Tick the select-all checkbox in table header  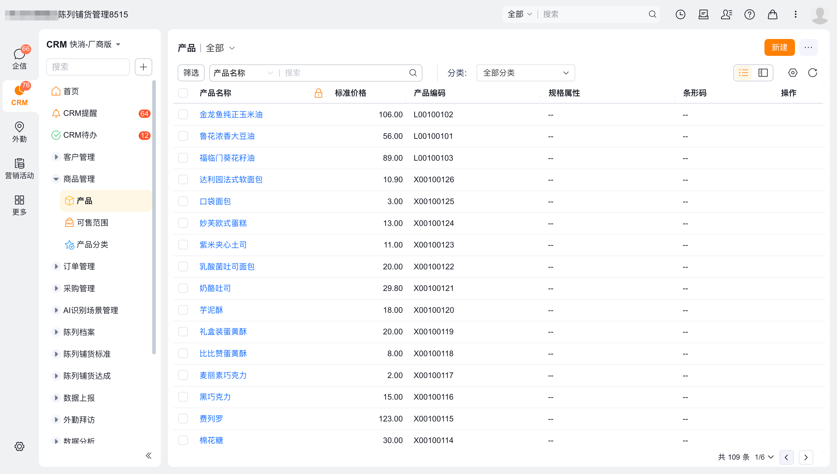pos(183,93)
